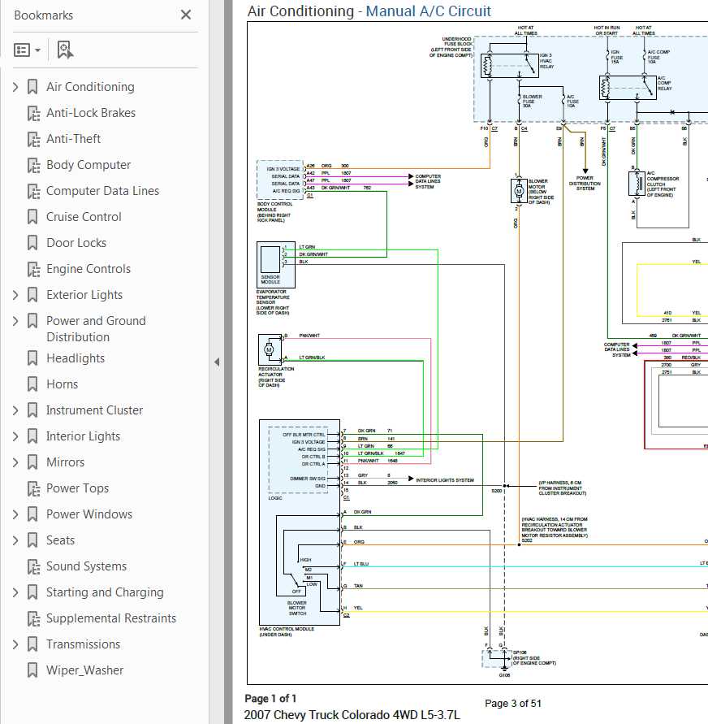708x724 pixels.
Task: Open the Mirrors bookmark
Action: pyautogui.click(x=66, y=462)
